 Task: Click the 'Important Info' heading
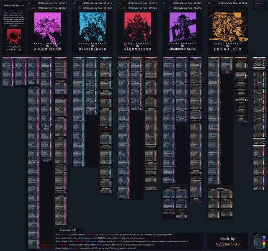(x=68, y=230)
